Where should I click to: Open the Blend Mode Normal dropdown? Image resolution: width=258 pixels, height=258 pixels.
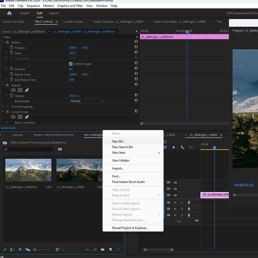coord(87,101)
